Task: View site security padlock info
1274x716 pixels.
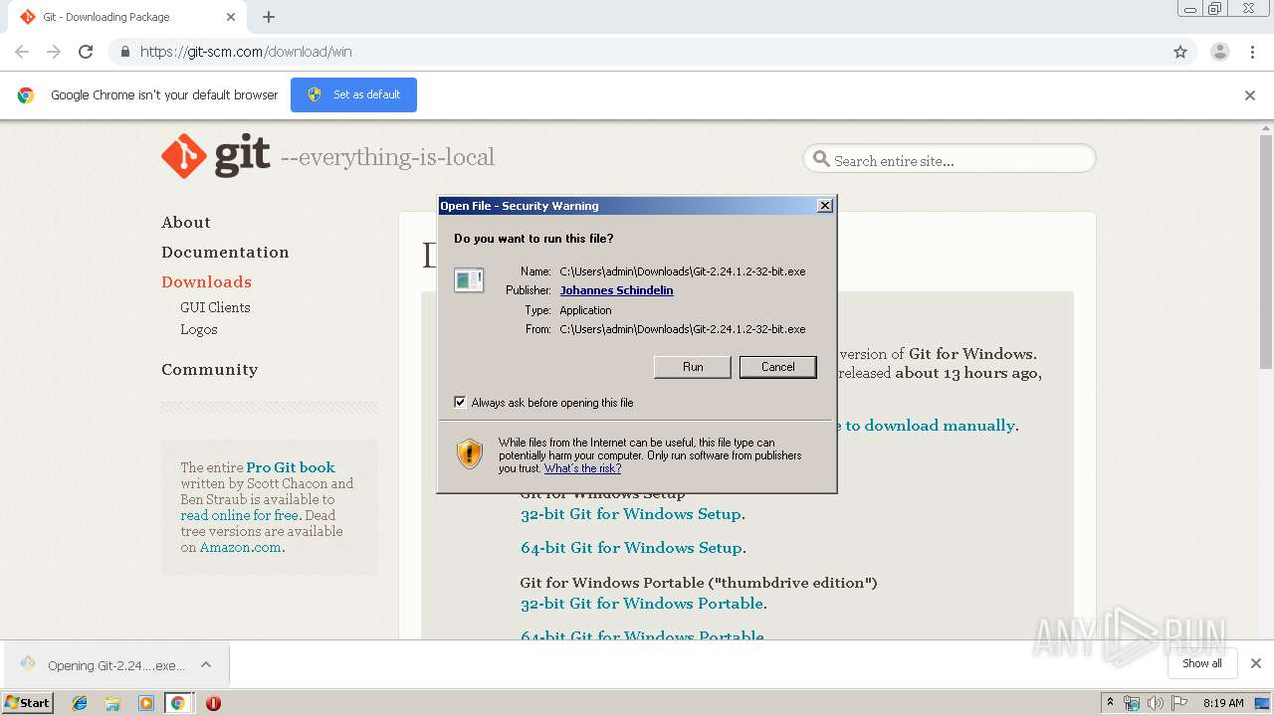Action: [124, 52]
